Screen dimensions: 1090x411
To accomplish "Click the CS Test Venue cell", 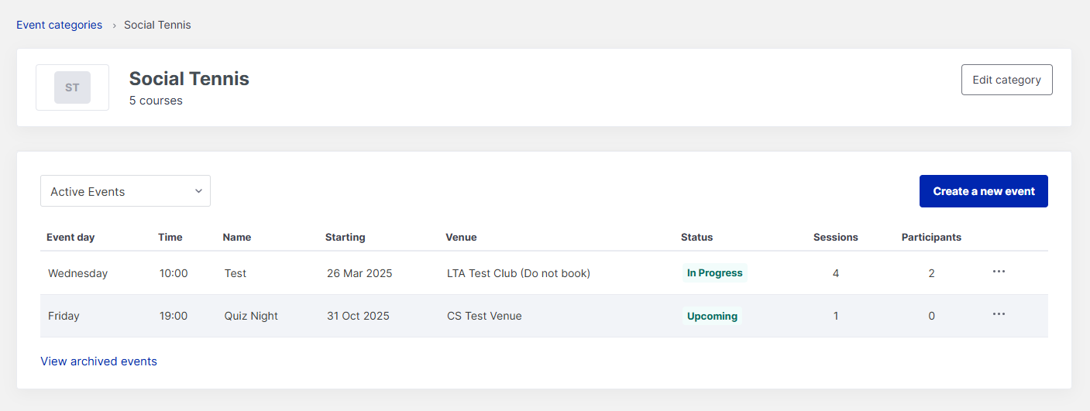I will (484, 316).
